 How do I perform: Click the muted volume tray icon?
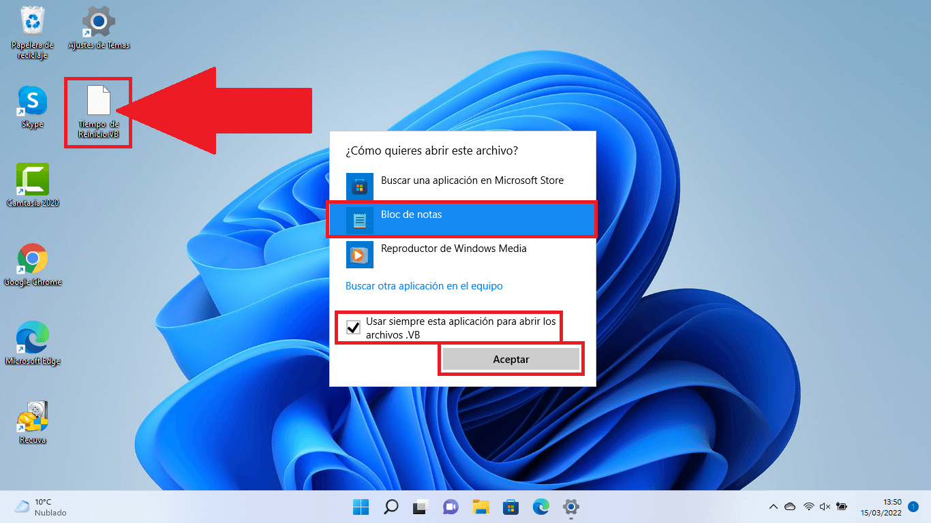(x=825, y=507)
